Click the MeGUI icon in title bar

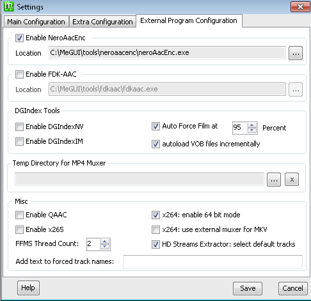pos(9,6)
